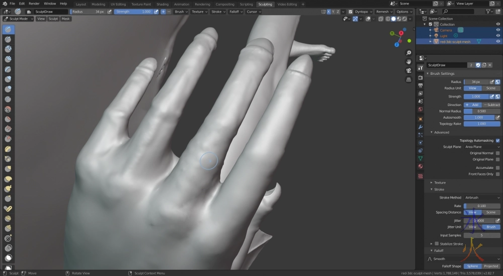Switch to rendered viewport shading sphere
This screenshot has height=276, width=503.
[x=404, y=19]
